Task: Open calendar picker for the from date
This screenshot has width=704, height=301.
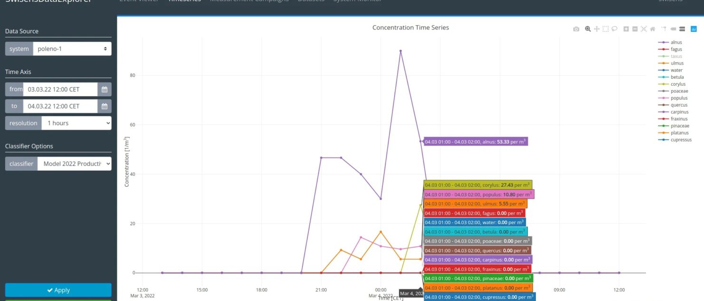Action: pyautogui.click(x=105, y=89)
